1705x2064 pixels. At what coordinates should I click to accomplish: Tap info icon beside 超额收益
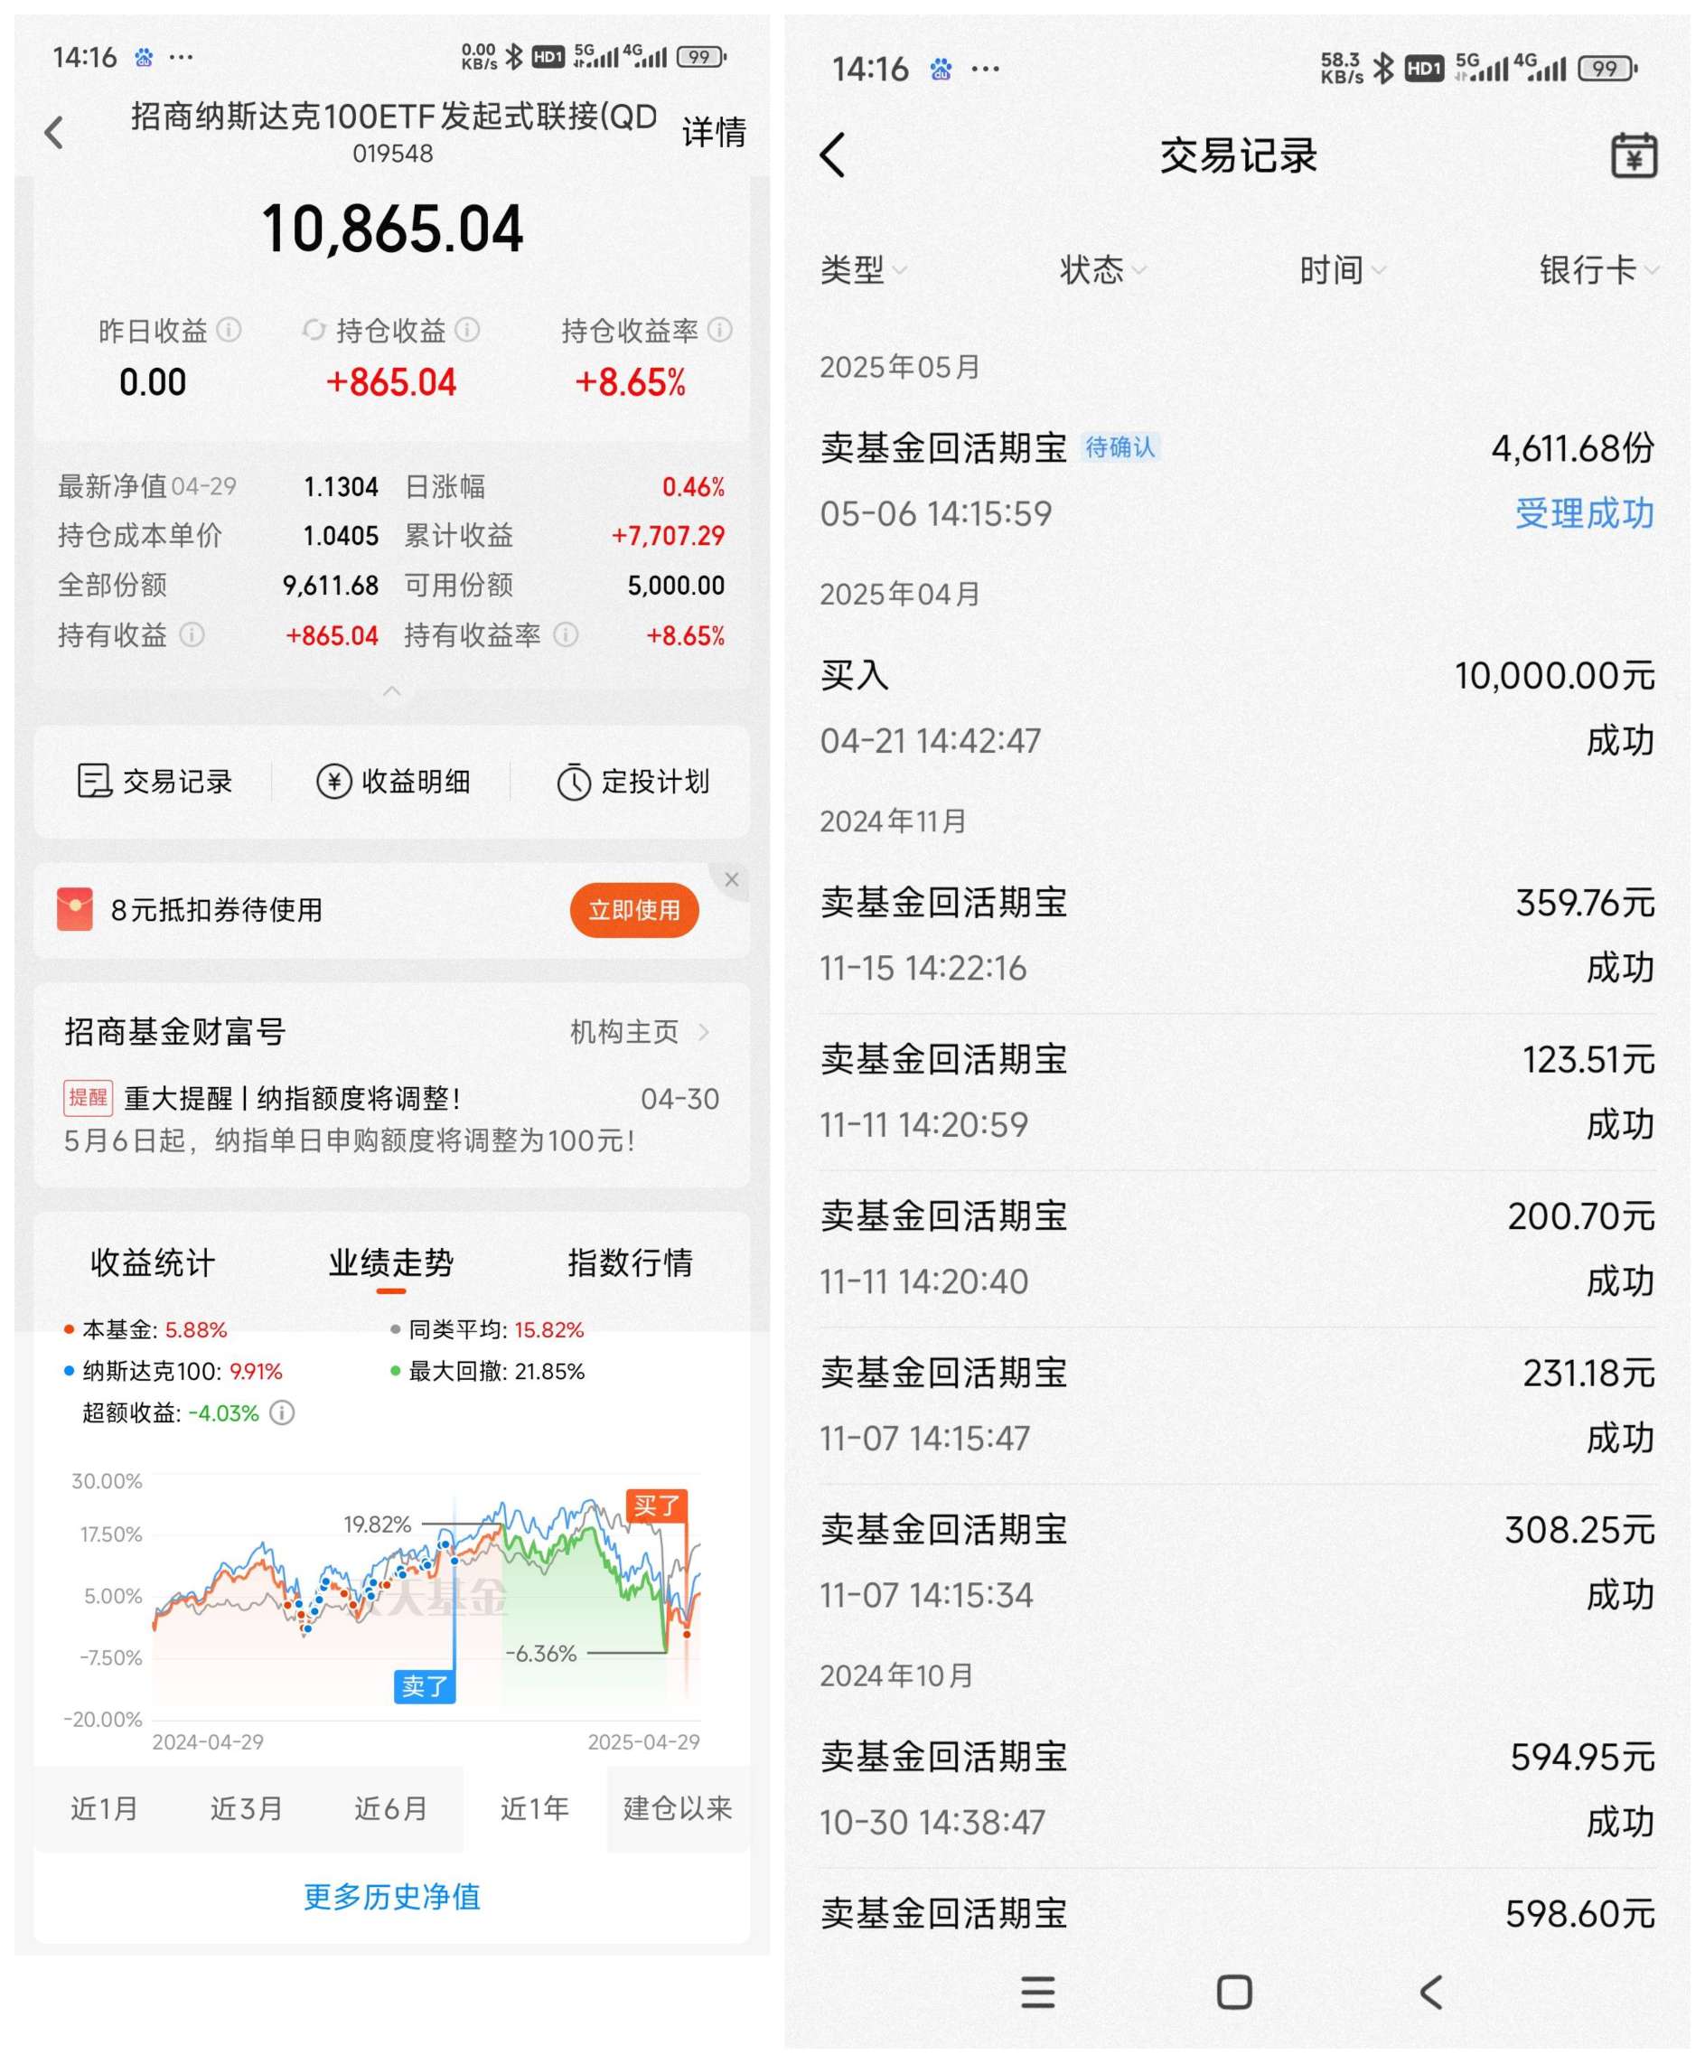click(282, 1412)
